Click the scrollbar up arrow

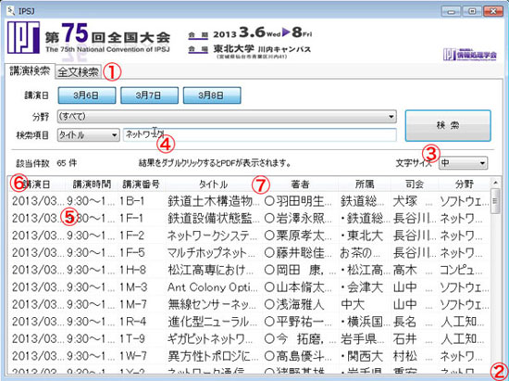[495, 183]
